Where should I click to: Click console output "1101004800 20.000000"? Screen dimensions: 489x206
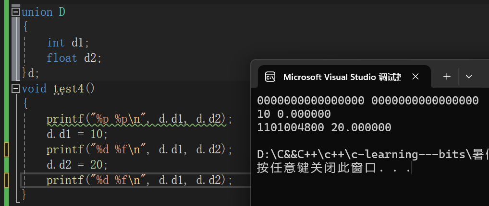point(324,127)
